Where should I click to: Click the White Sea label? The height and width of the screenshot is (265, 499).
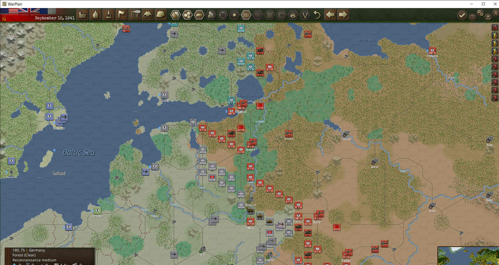click(x=365, y=40)
